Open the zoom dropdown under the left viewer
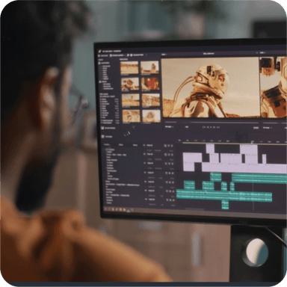 point(169,127)
